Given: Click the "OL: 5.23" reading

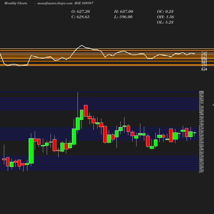Looking at the screenshot, I should [x=165, y=22].
